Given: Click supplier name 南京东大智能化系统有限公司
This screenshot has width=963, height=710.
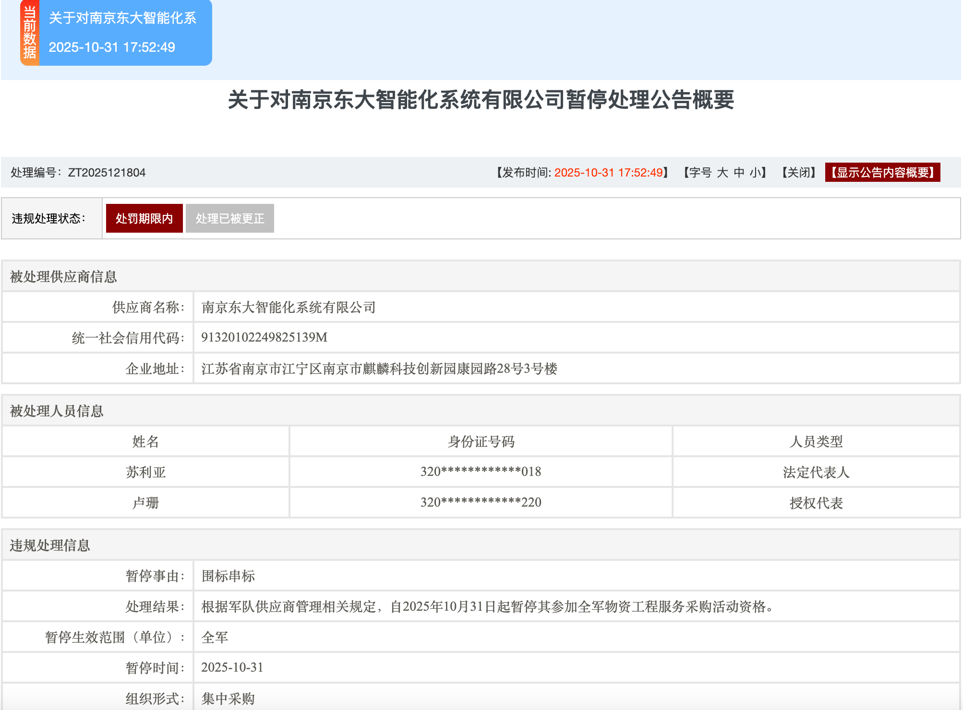Looking at the screenshot, I should tap(289, 308).
